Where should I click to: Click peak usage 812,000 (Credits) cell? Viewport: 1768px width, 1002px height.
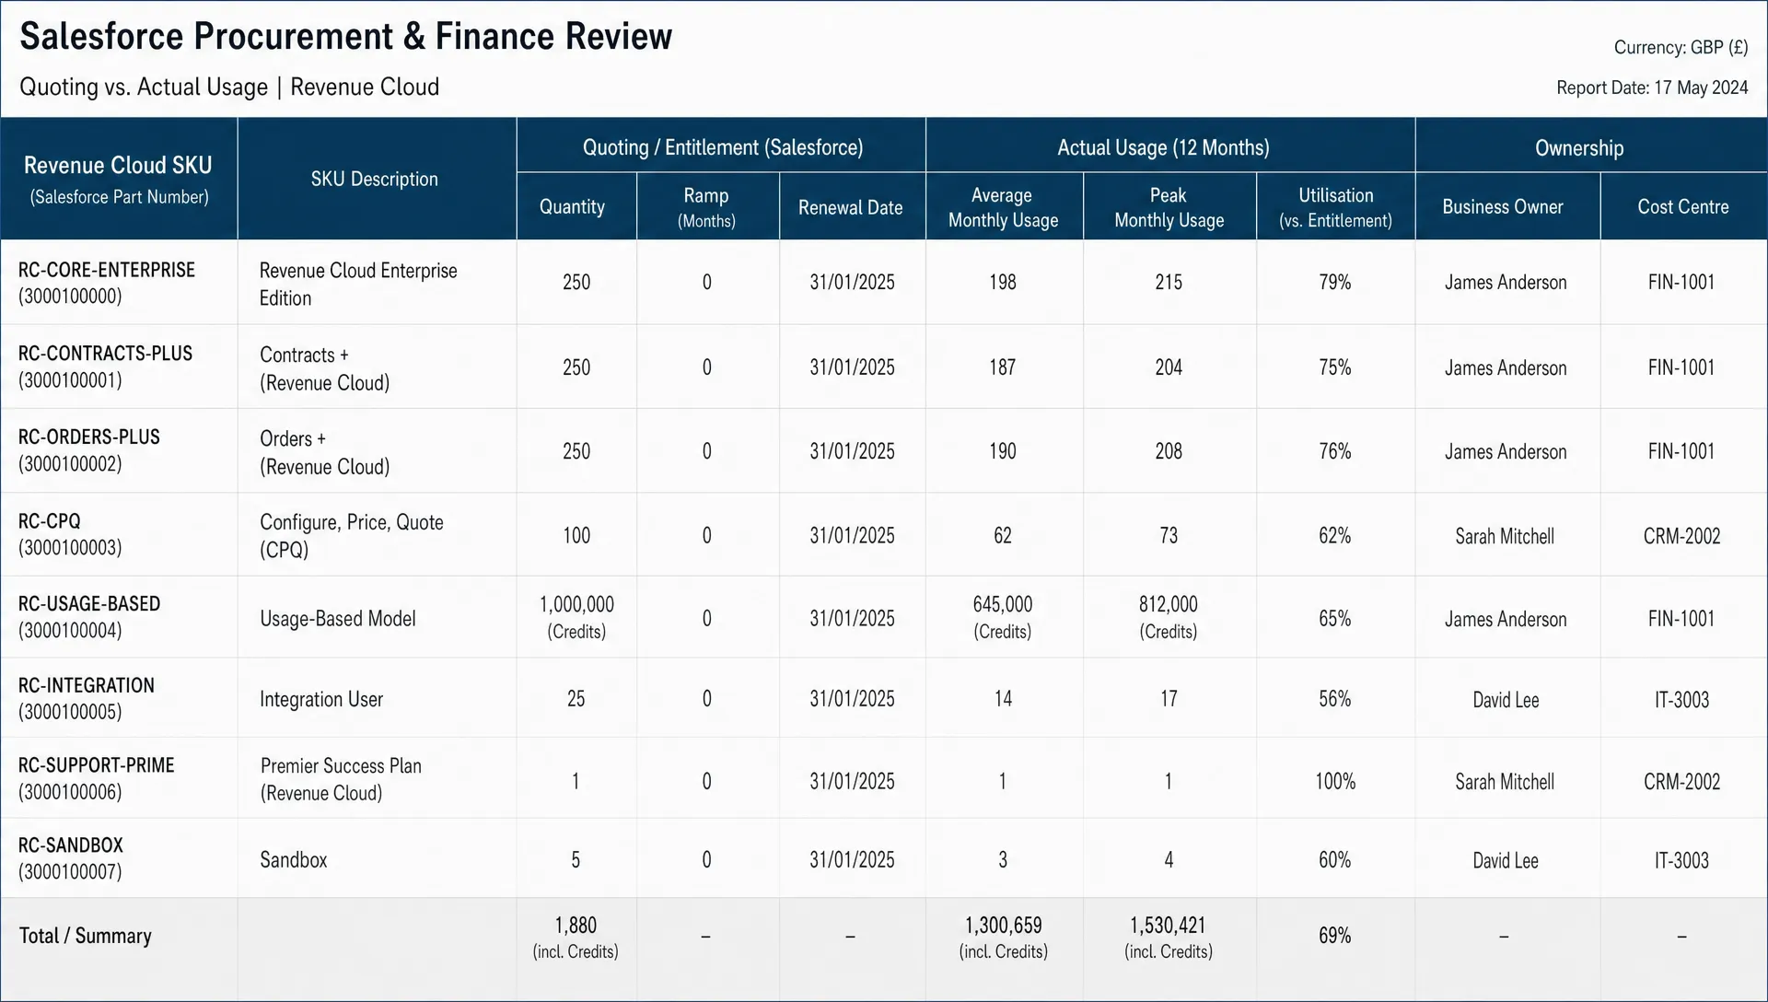[x=1169, y=617]
